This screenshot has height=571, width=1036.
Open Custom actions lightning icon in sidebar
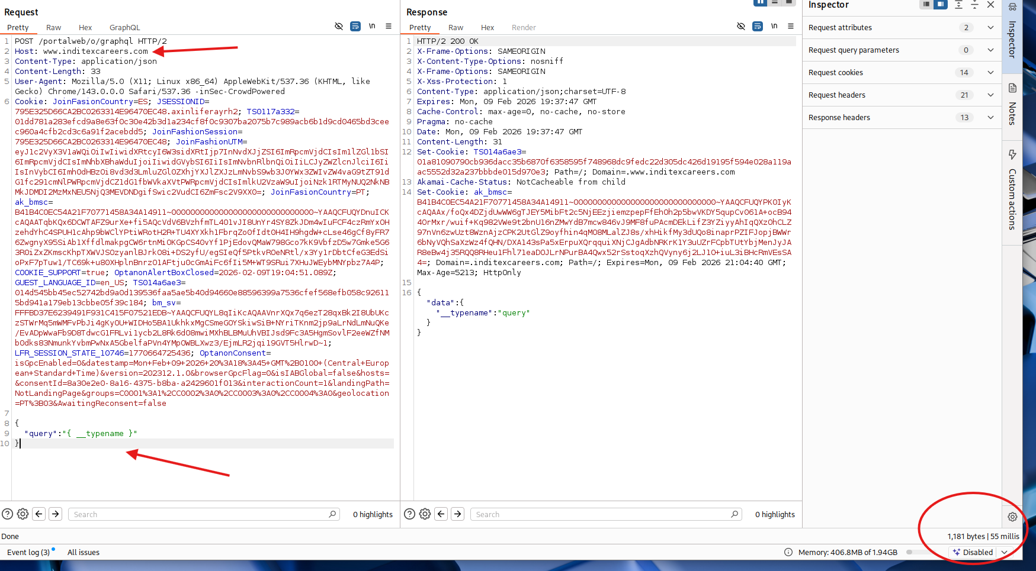[1012, 154]
